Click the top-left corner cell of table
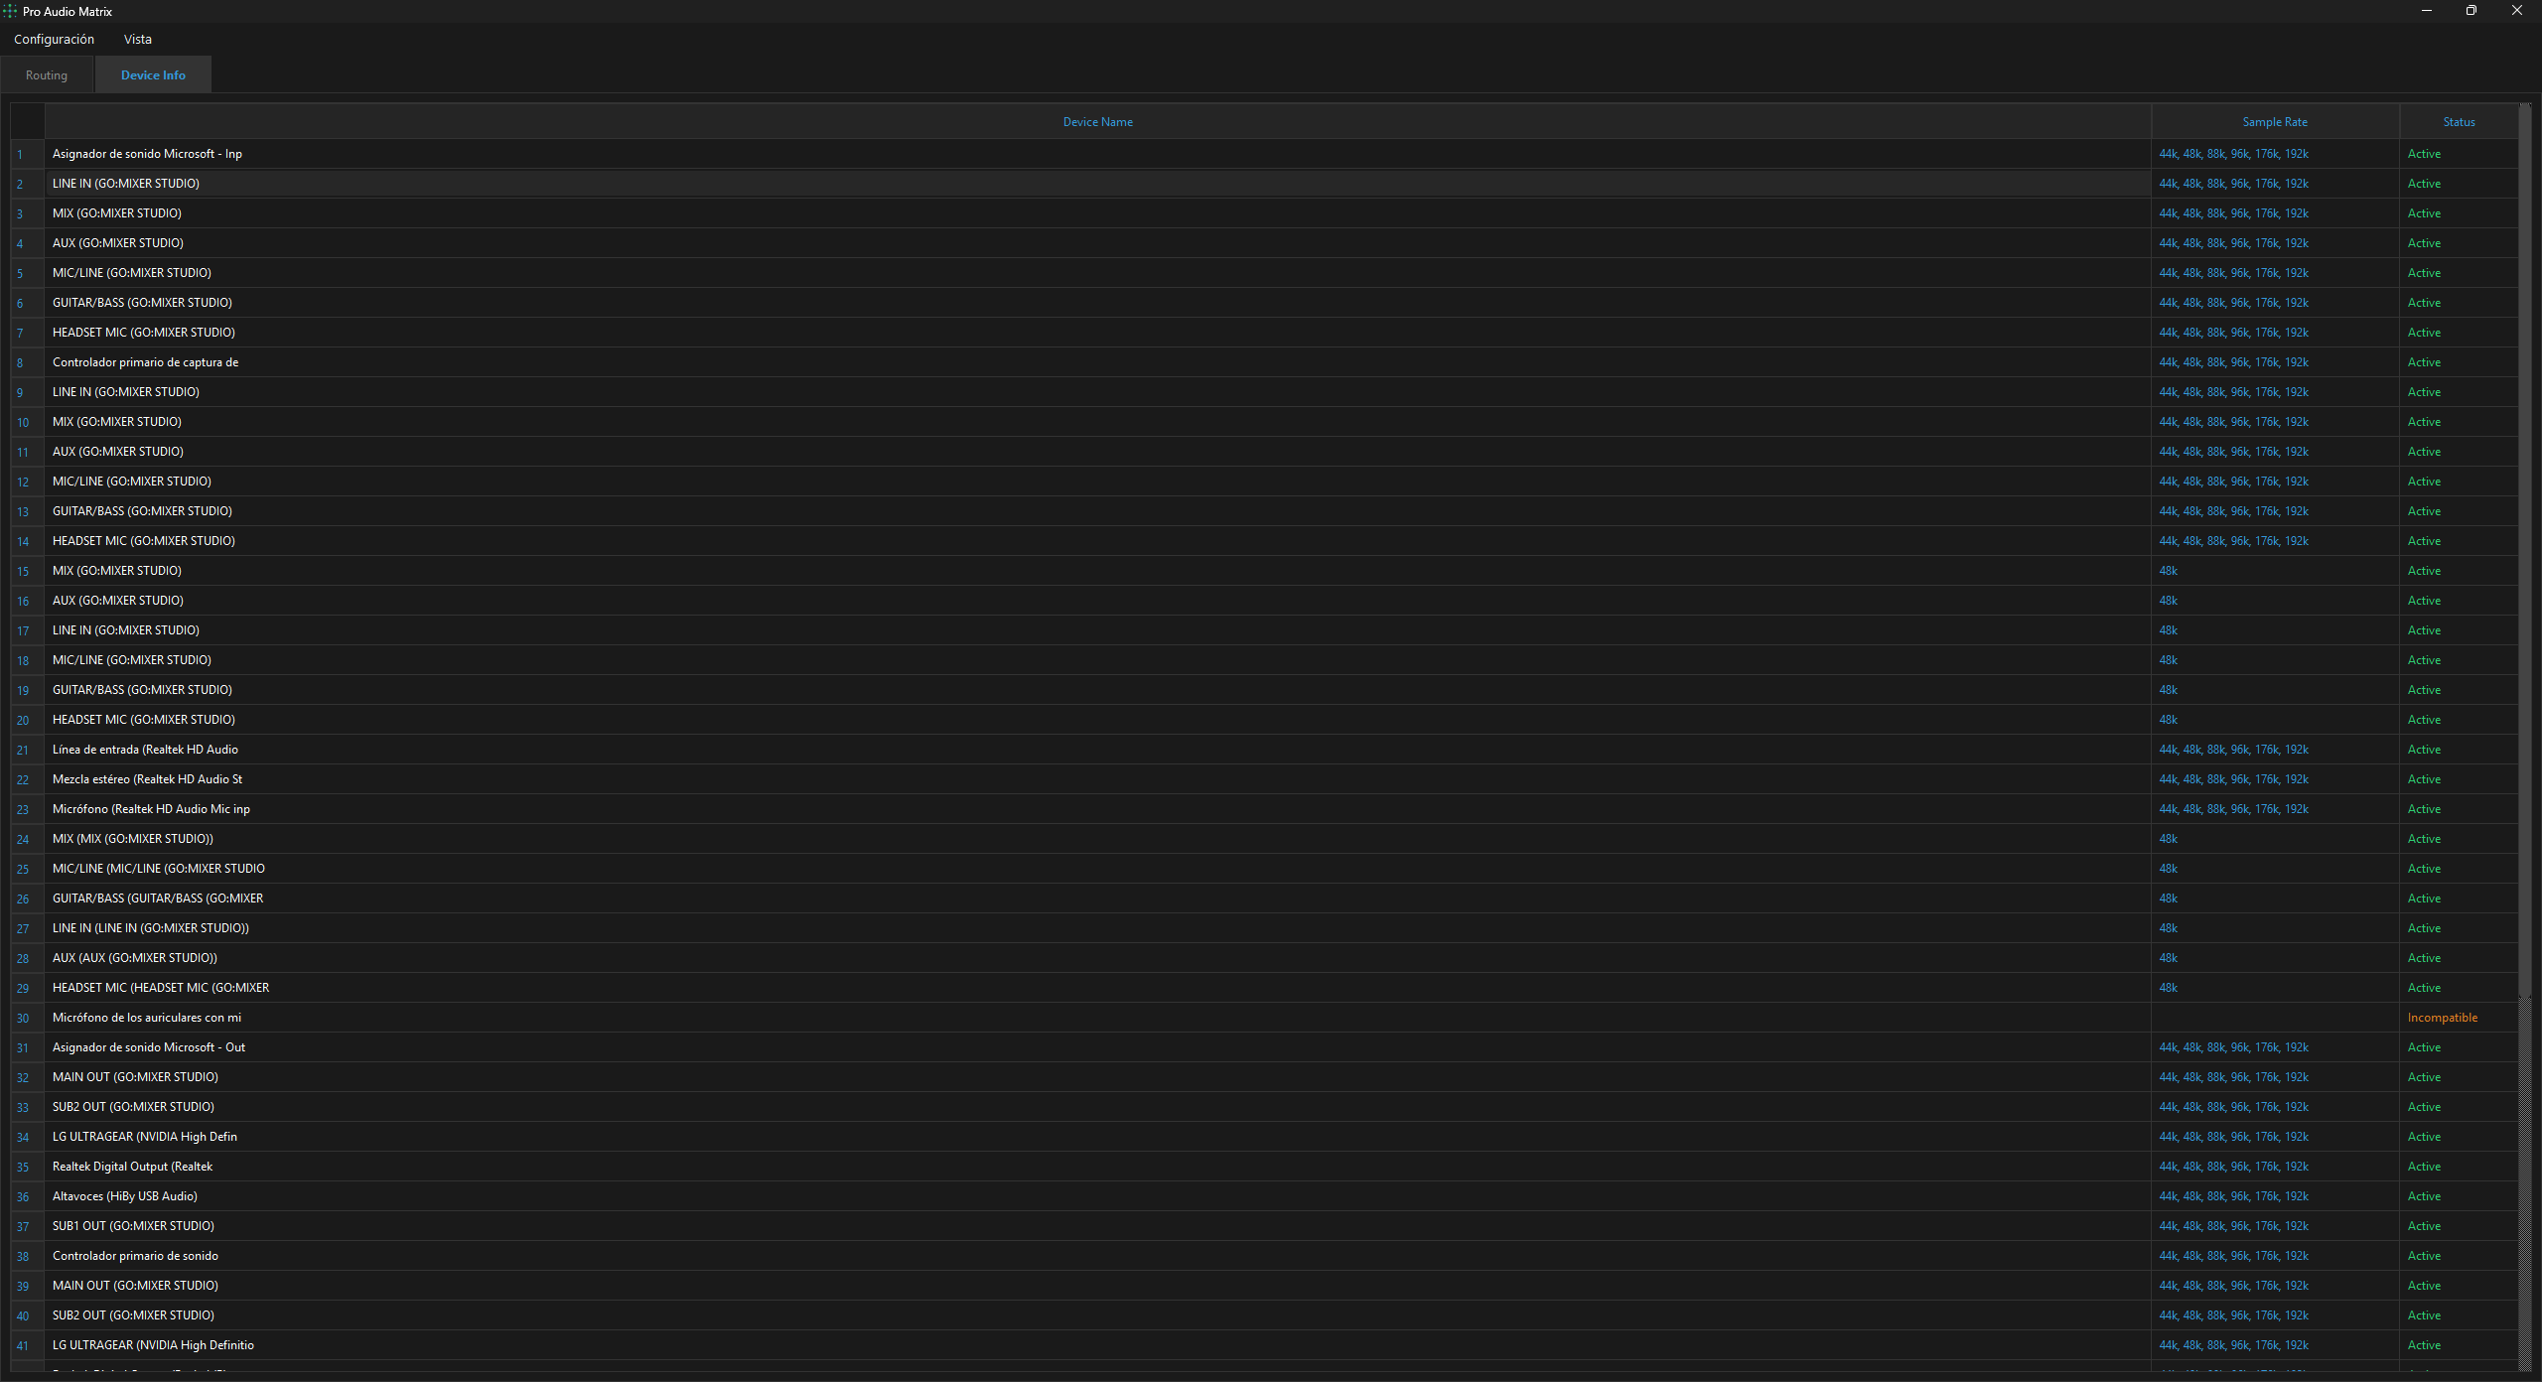 tap(27, 122)
